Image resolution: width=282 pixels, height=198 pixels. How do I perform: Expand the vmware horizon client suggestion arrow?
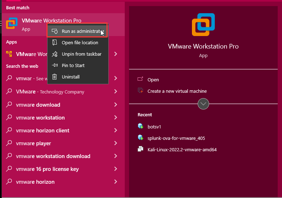point(116,130)
